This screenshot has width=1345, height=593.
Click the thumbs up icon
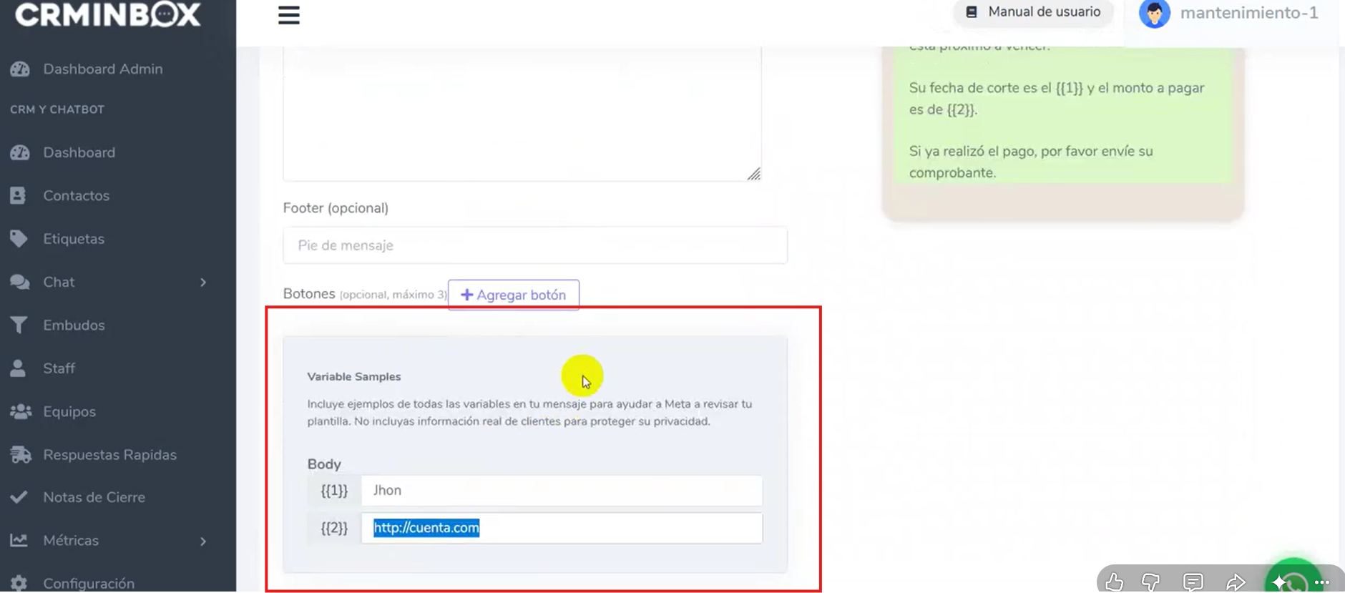pos(1114,582)
